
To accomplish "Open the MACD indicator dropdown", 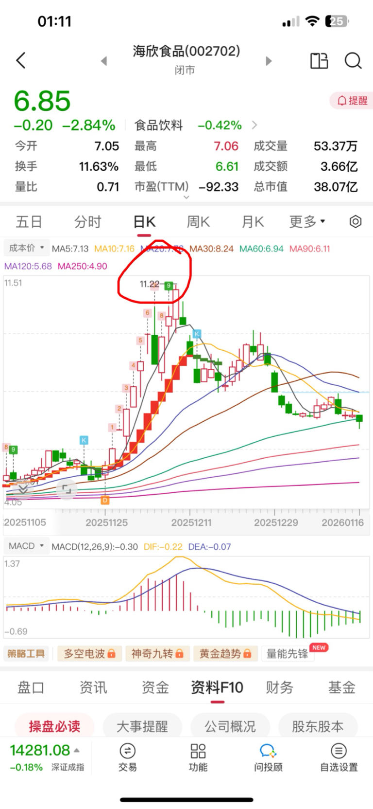I will (x=26, y=546).
